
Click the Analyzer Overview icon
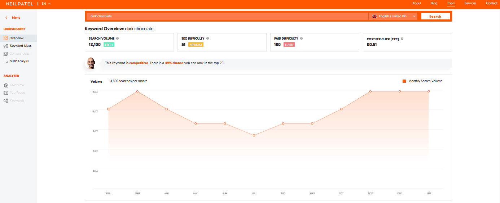pyautogui.click(x=6, y=85)
